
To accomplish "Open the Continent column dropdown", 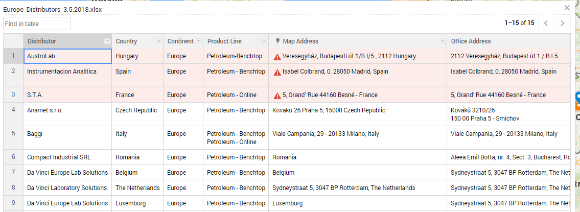I will coord(199,41).
